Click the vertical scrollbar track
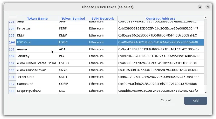 pos(206,55)
